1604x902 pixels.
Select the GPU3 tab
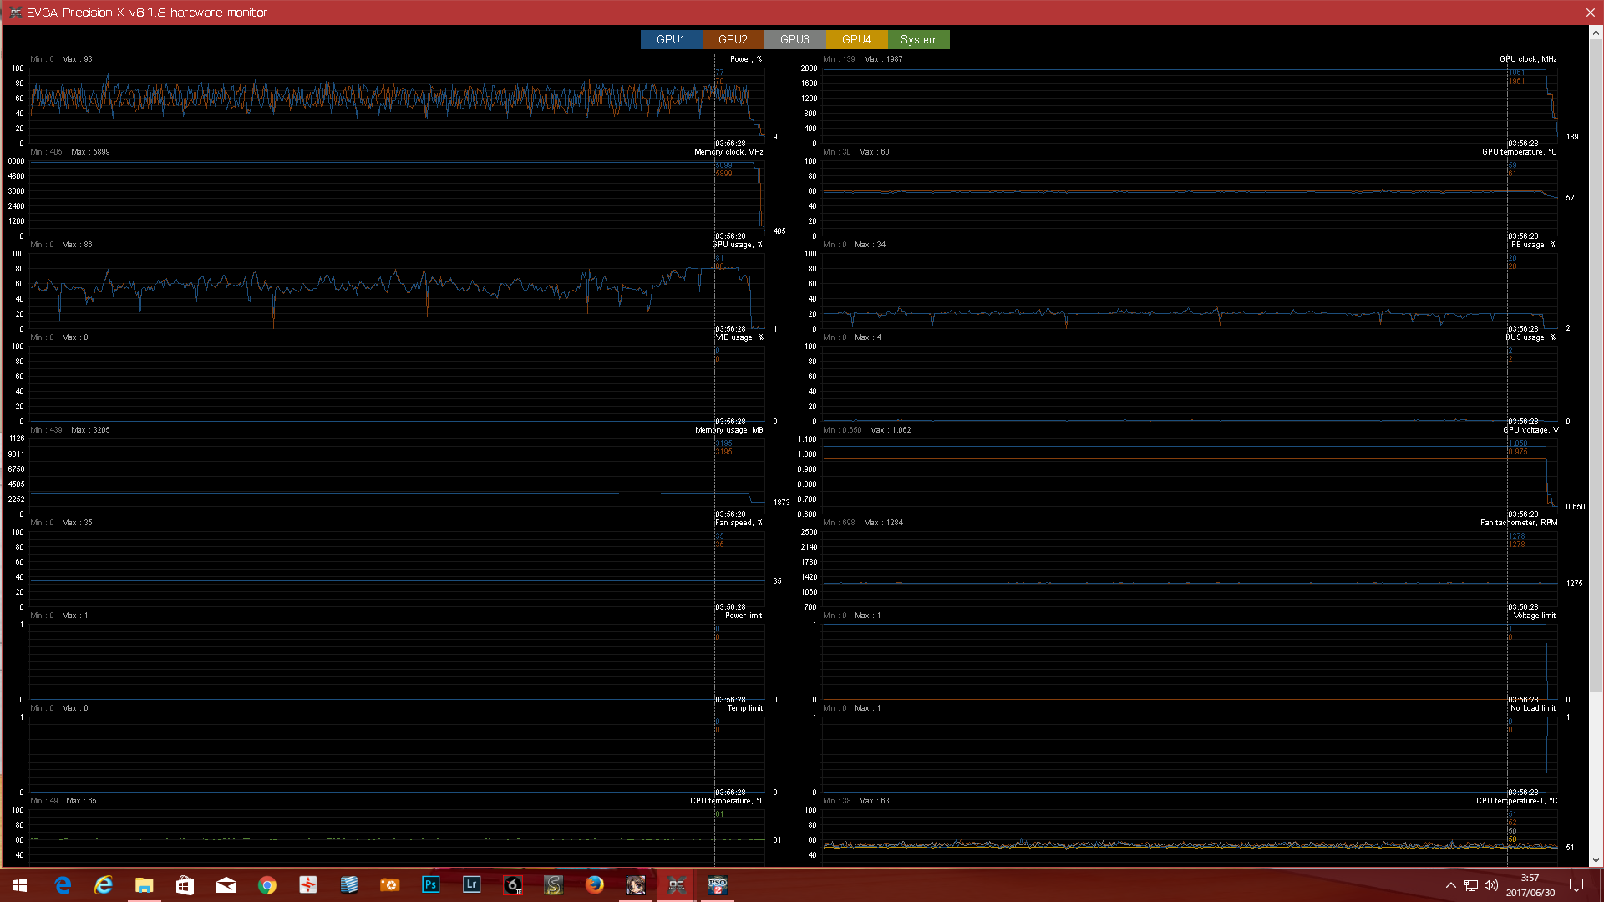pos(794,39)
